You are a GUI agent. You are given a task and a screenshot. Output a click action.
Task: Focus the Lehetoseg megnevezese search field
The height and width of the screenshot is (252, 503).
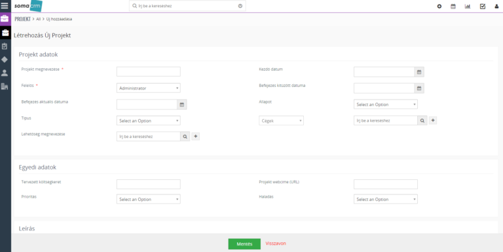tap(149, 137)
